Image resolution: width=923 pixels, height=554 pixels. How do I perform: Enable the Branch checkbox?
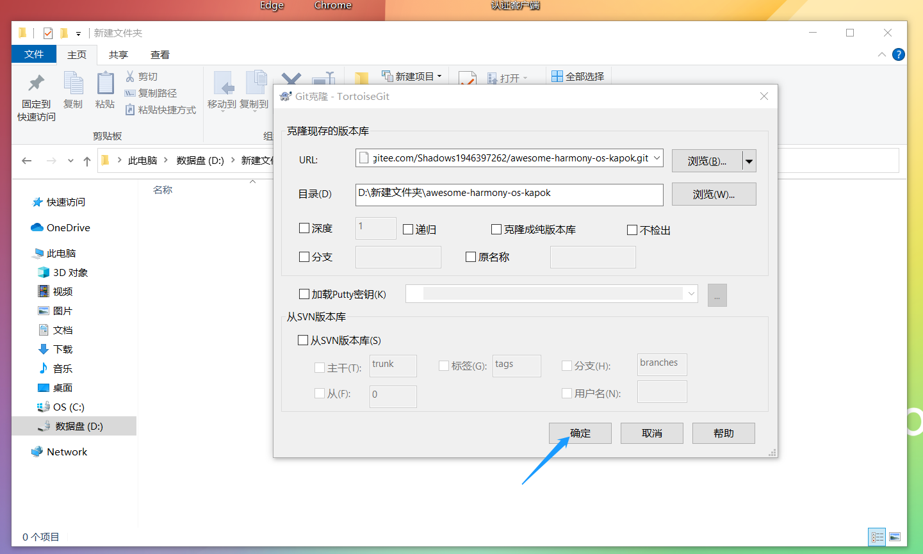(x=304, y=257)
